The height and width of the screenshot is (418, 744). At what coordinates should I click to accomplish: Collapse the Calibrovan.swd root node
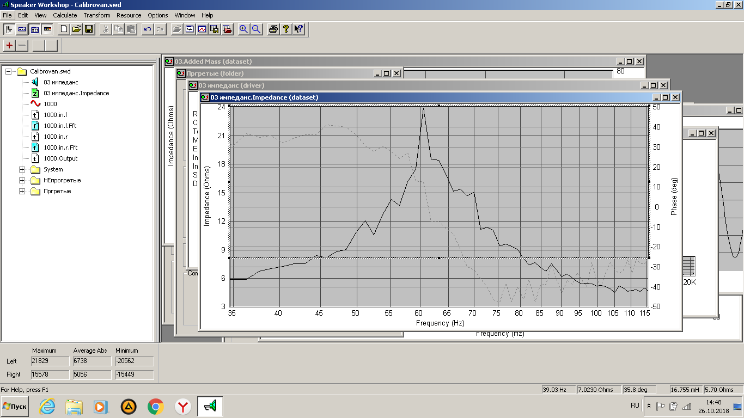[x=8, y=71]
